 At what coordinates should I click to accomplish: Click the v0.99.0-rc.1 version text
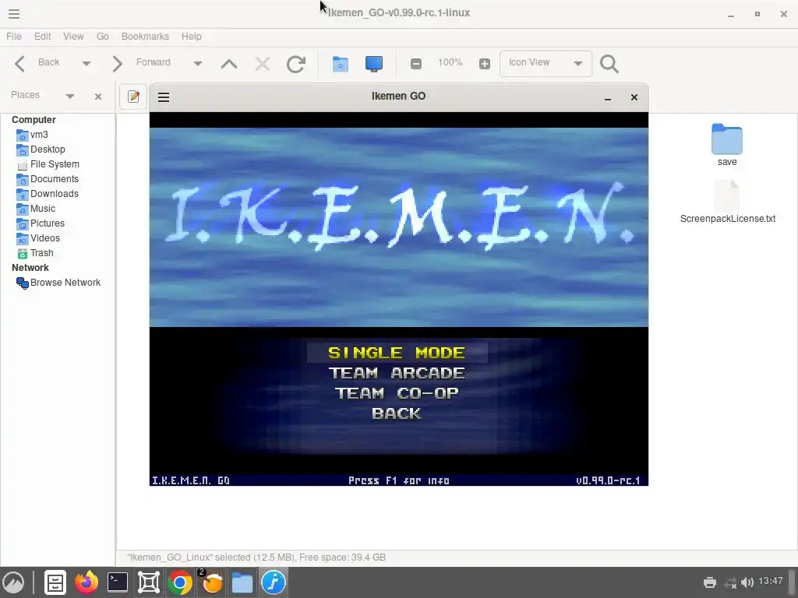click(608, 480)
